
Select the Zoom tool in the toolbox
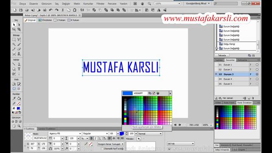tap(19, 126)
